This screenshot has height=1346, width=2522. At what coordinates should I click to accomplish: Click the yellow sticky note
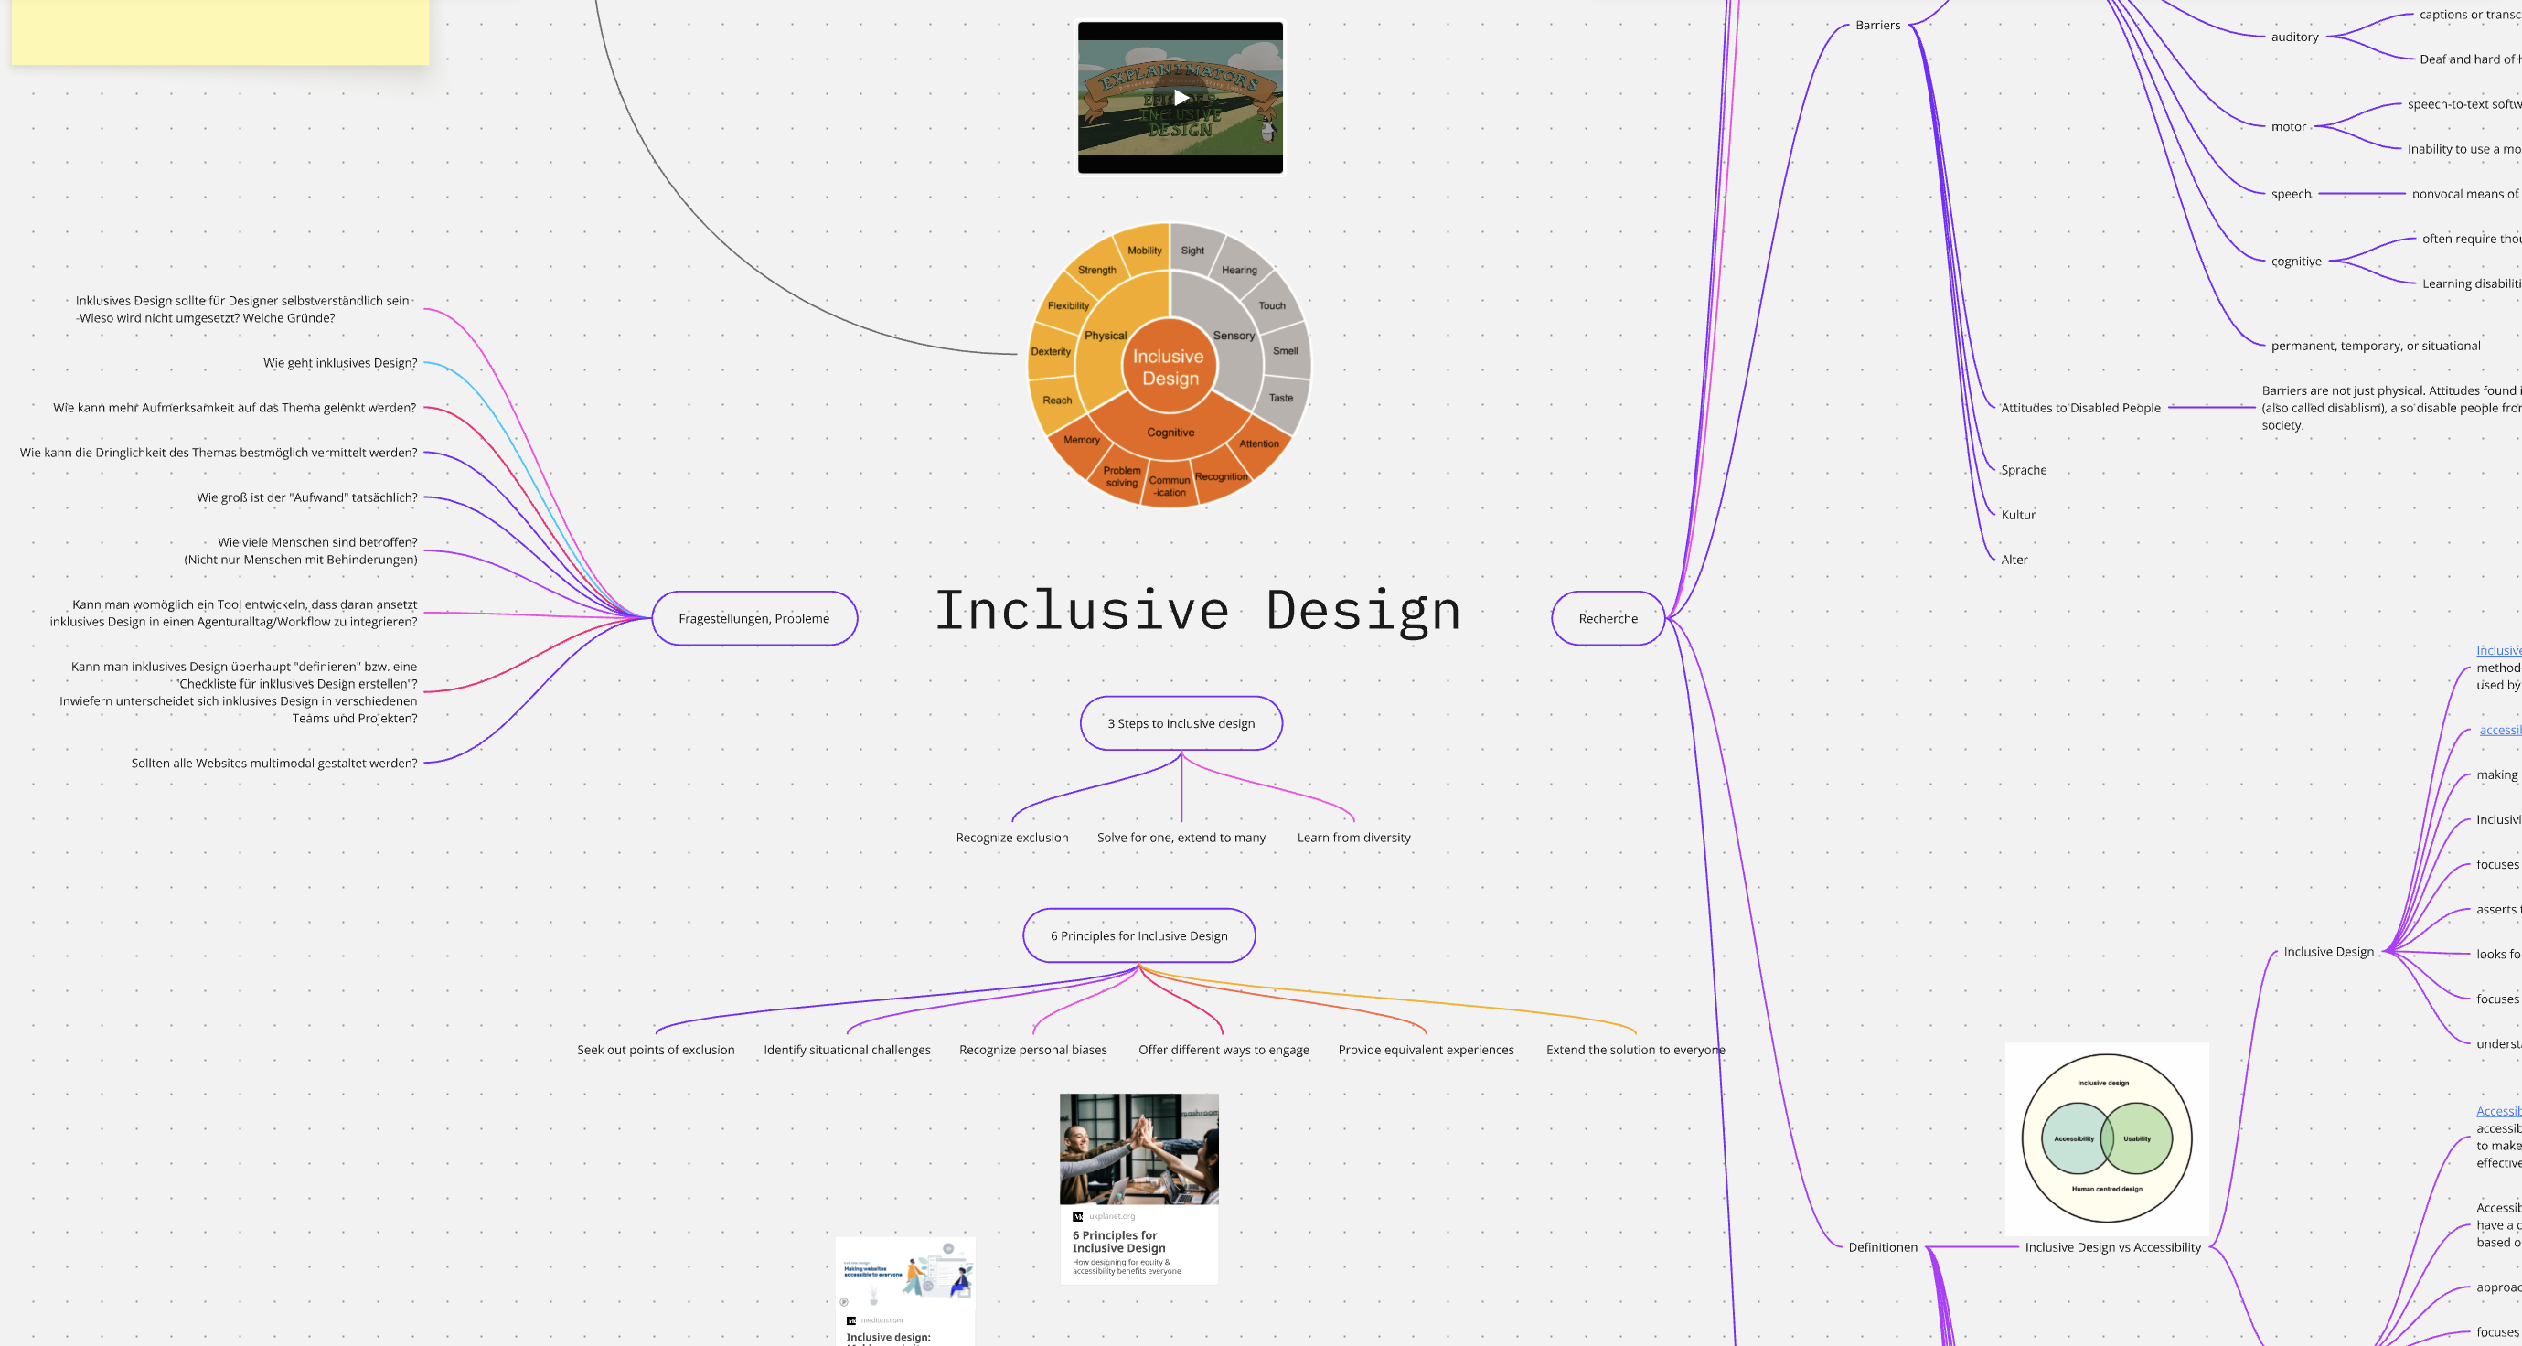(220, 32)
